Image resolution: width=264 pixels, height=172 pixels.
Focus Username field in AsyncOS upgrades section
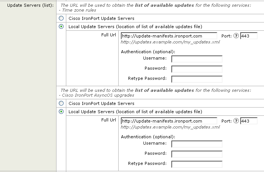click(x=197, y=144)
